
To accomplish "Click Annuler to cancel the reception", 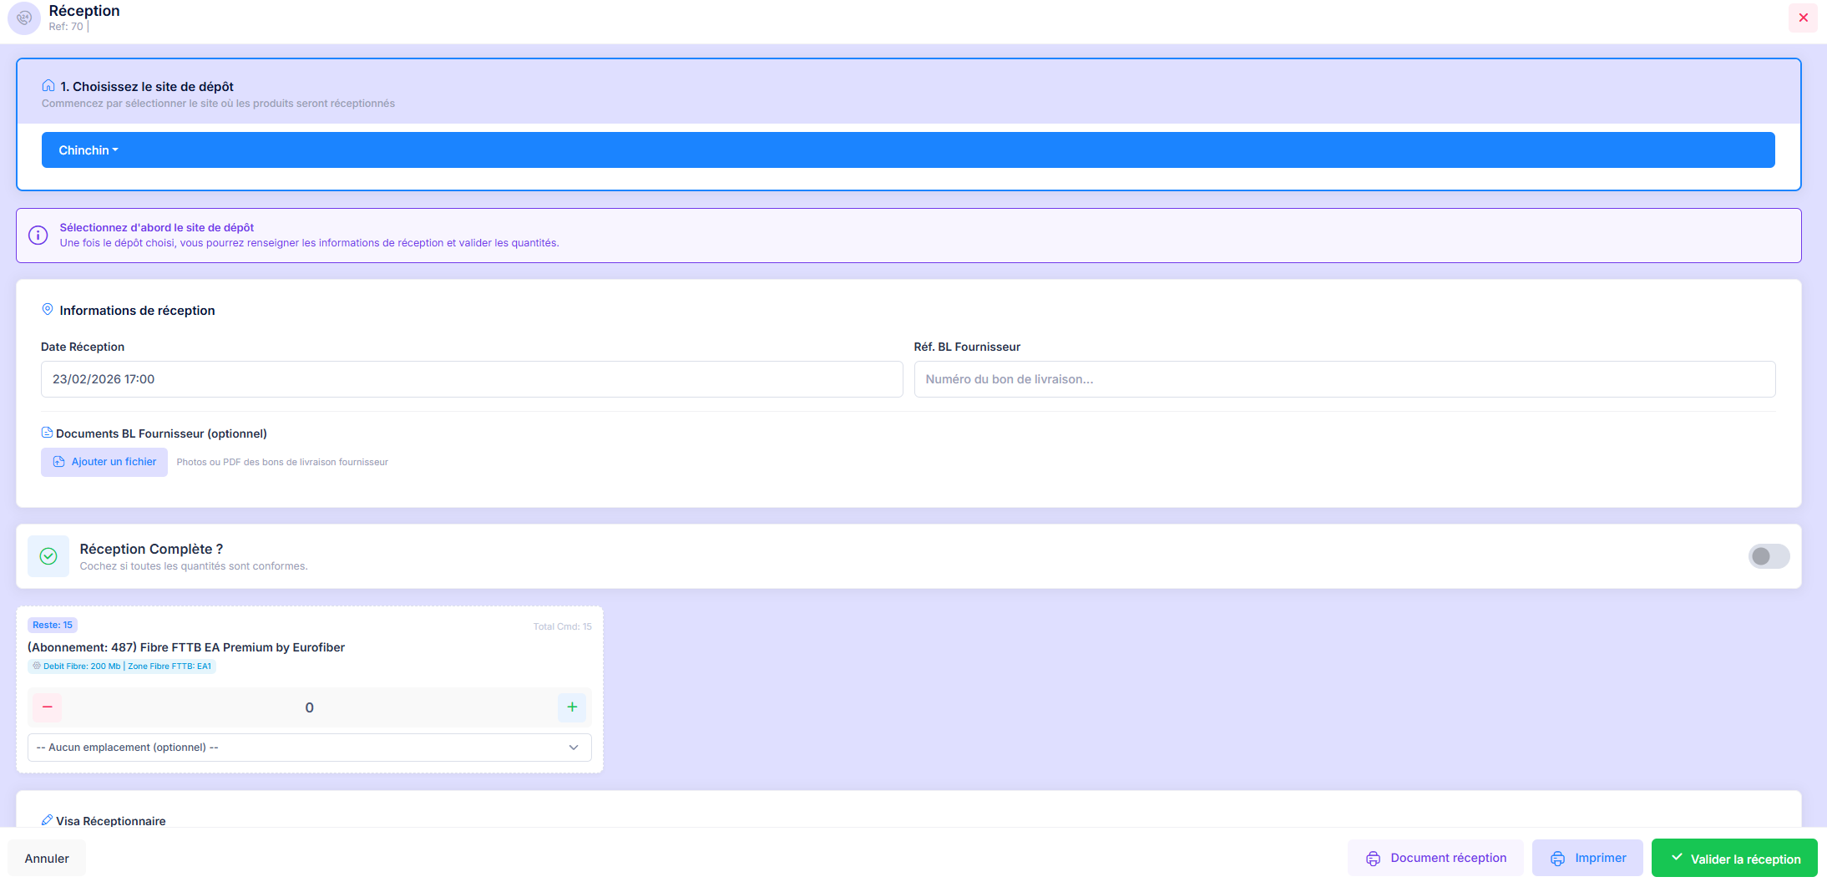I will click(47, 859).
